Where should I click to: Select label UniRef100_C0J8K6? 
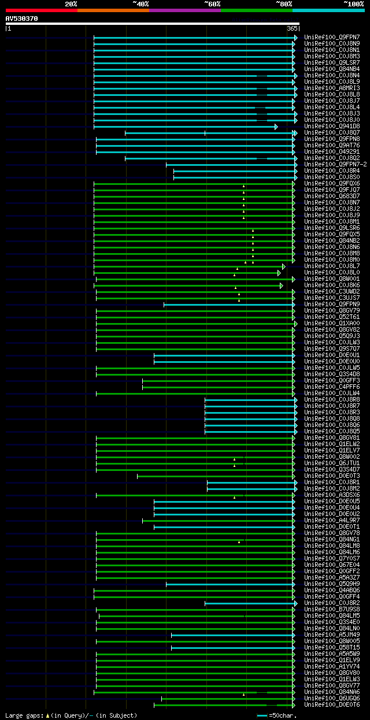click(332, 285)
